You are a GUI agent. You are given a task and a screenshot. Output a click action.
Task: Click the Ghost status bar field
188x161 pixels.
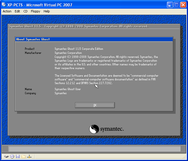click(x=95, y=149)
